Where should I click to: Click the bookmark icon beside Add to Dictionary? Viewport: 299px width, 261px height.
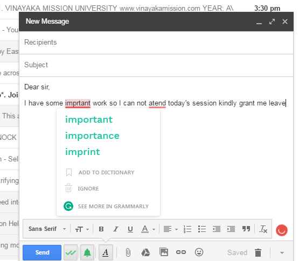click(69, 172)
